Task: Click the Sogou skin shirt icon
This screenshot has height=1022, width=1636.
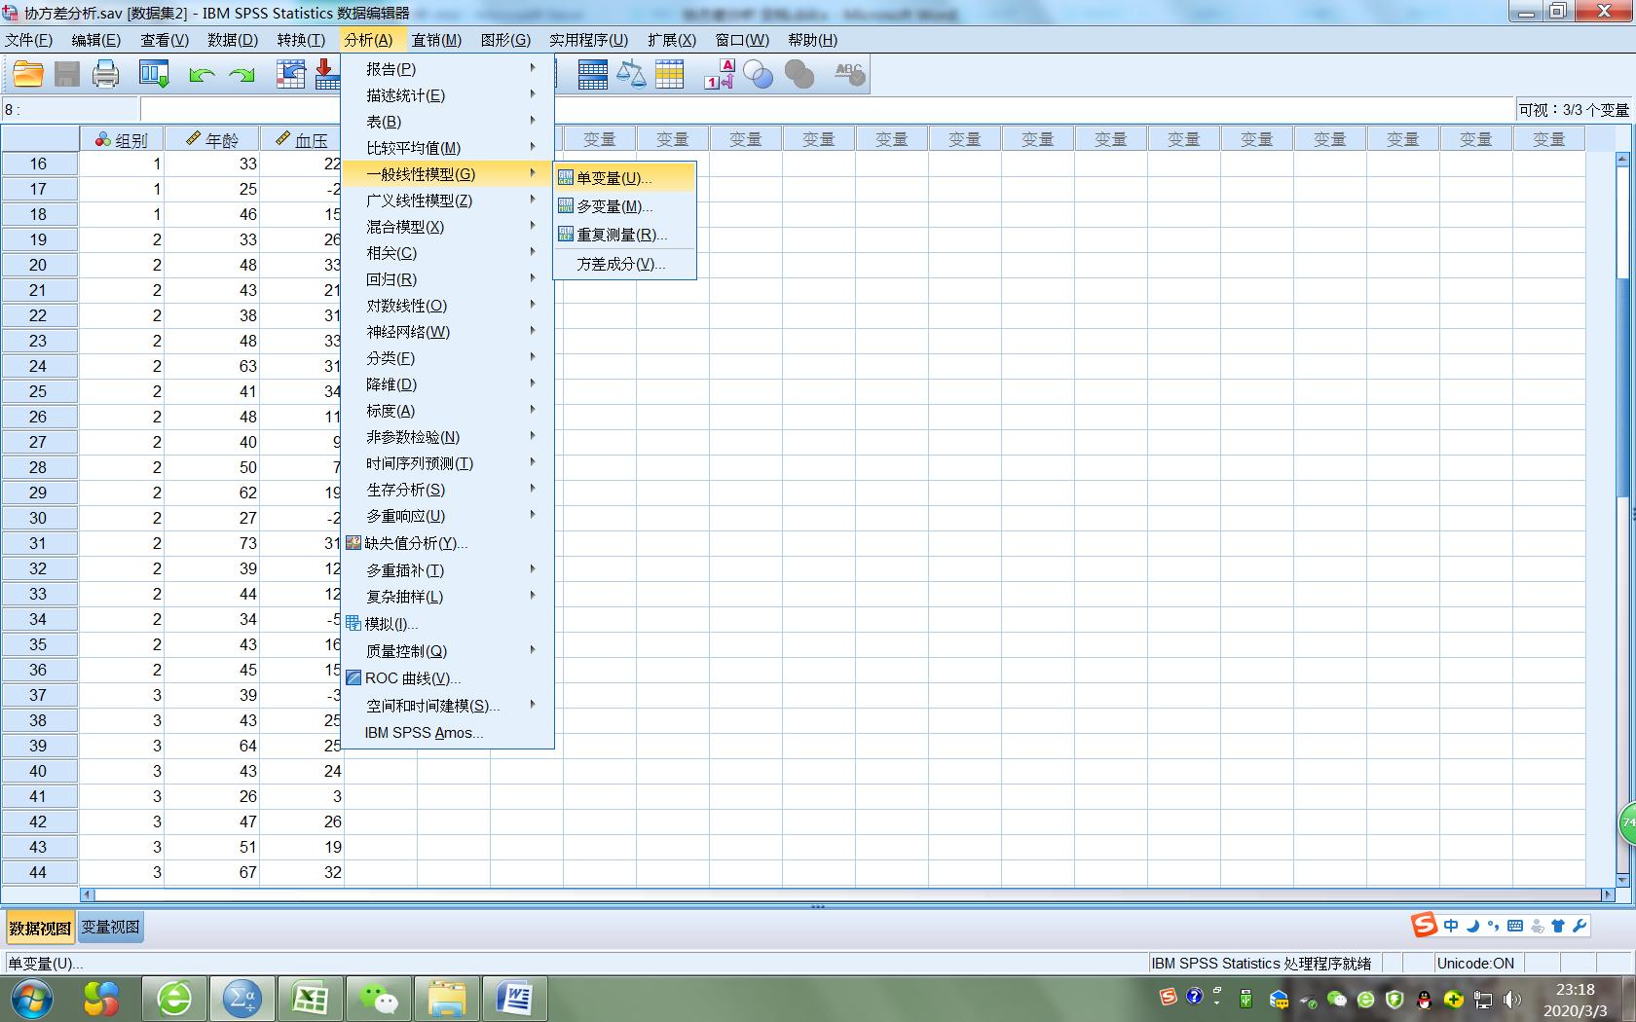Action: point(1558,926)
